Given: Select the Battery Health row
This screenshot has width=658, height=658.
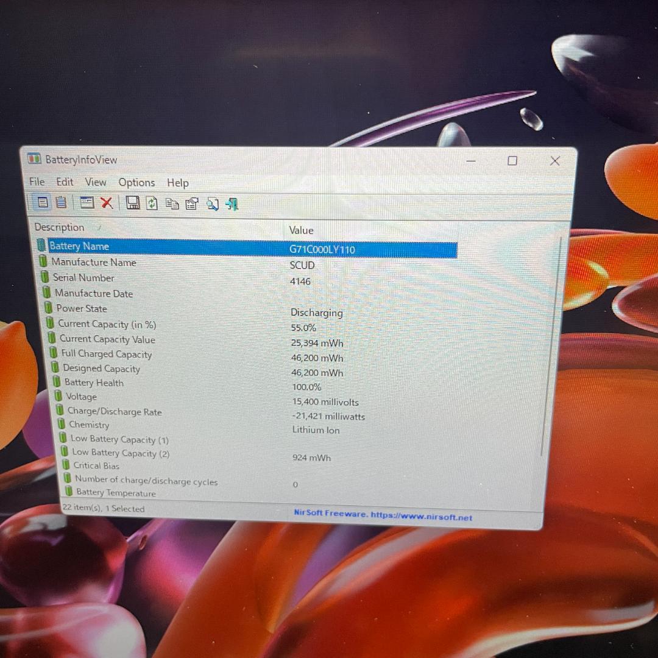Looking at the screenshot, I should click(94, 383).
